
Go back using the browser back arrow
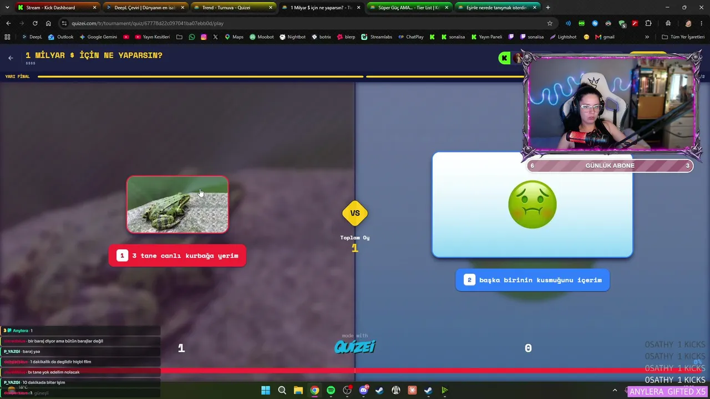8,23
